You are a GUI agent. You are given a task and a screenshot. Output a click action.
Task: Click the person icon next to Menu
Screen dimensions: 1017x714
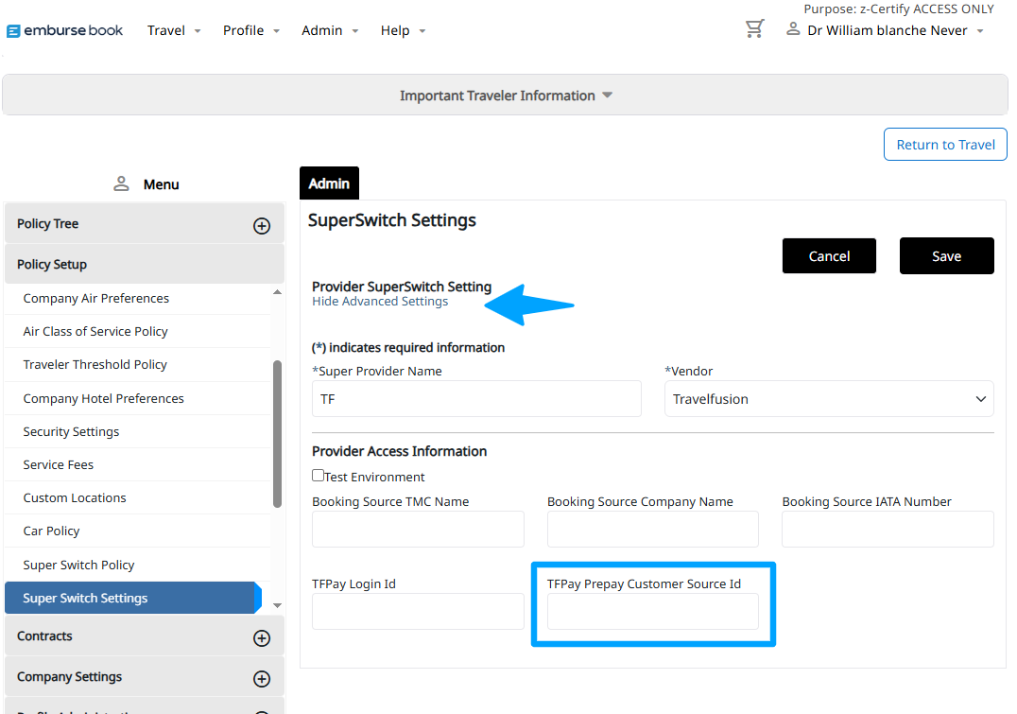(x=121, y=183)
